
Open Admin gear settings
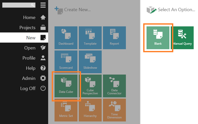(43, 78)
